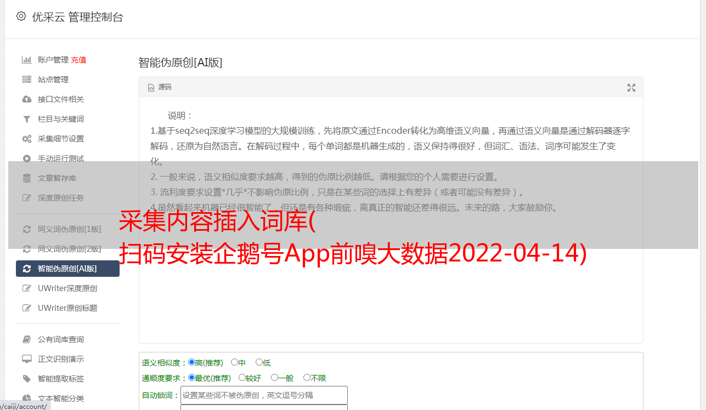This screenshot has width=706, height=410.
Task: Click the play icon next to 手动运行测试
Action: pyautogui.click(x=26, y=158)
